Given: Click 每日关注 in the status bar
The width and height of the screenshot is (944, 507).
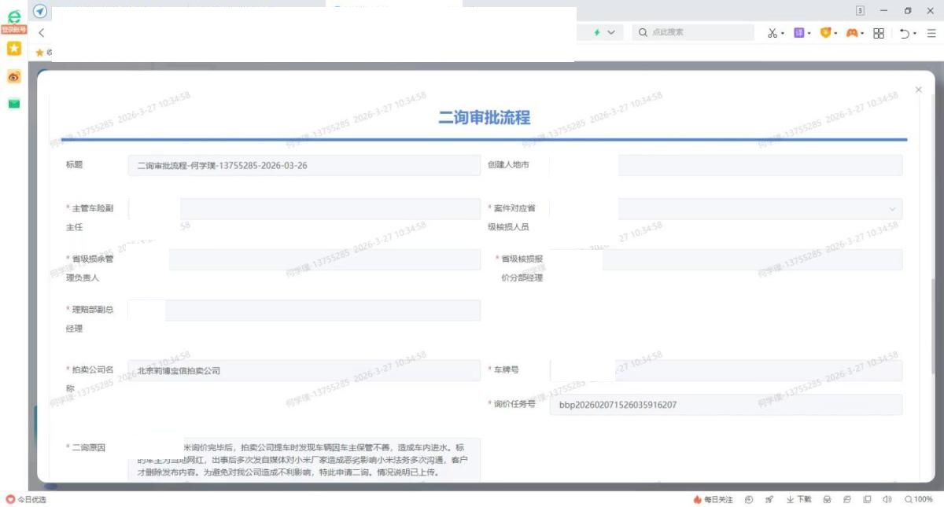Looking at the screenshot, I should click(x=713, y=499).
